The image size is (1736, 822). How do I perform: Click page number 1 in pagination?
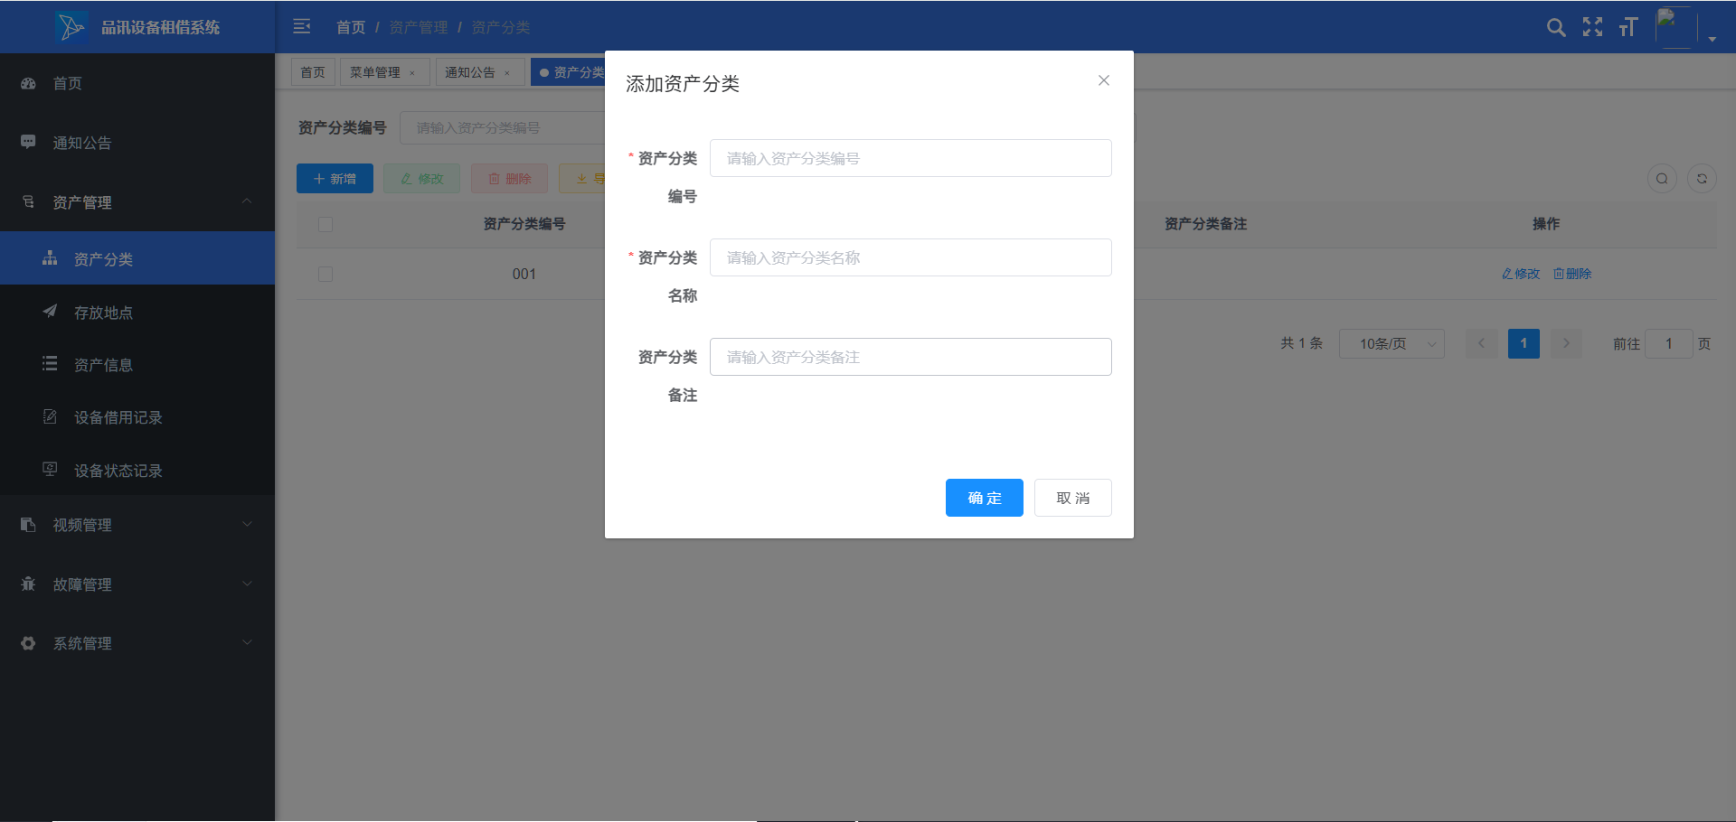[1524, 343]
